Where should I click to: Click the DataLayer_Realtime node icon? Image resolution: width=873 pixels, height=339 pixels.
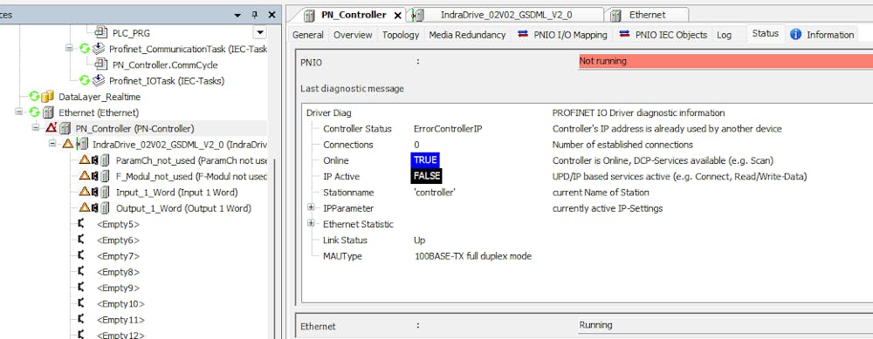[48, 96]
